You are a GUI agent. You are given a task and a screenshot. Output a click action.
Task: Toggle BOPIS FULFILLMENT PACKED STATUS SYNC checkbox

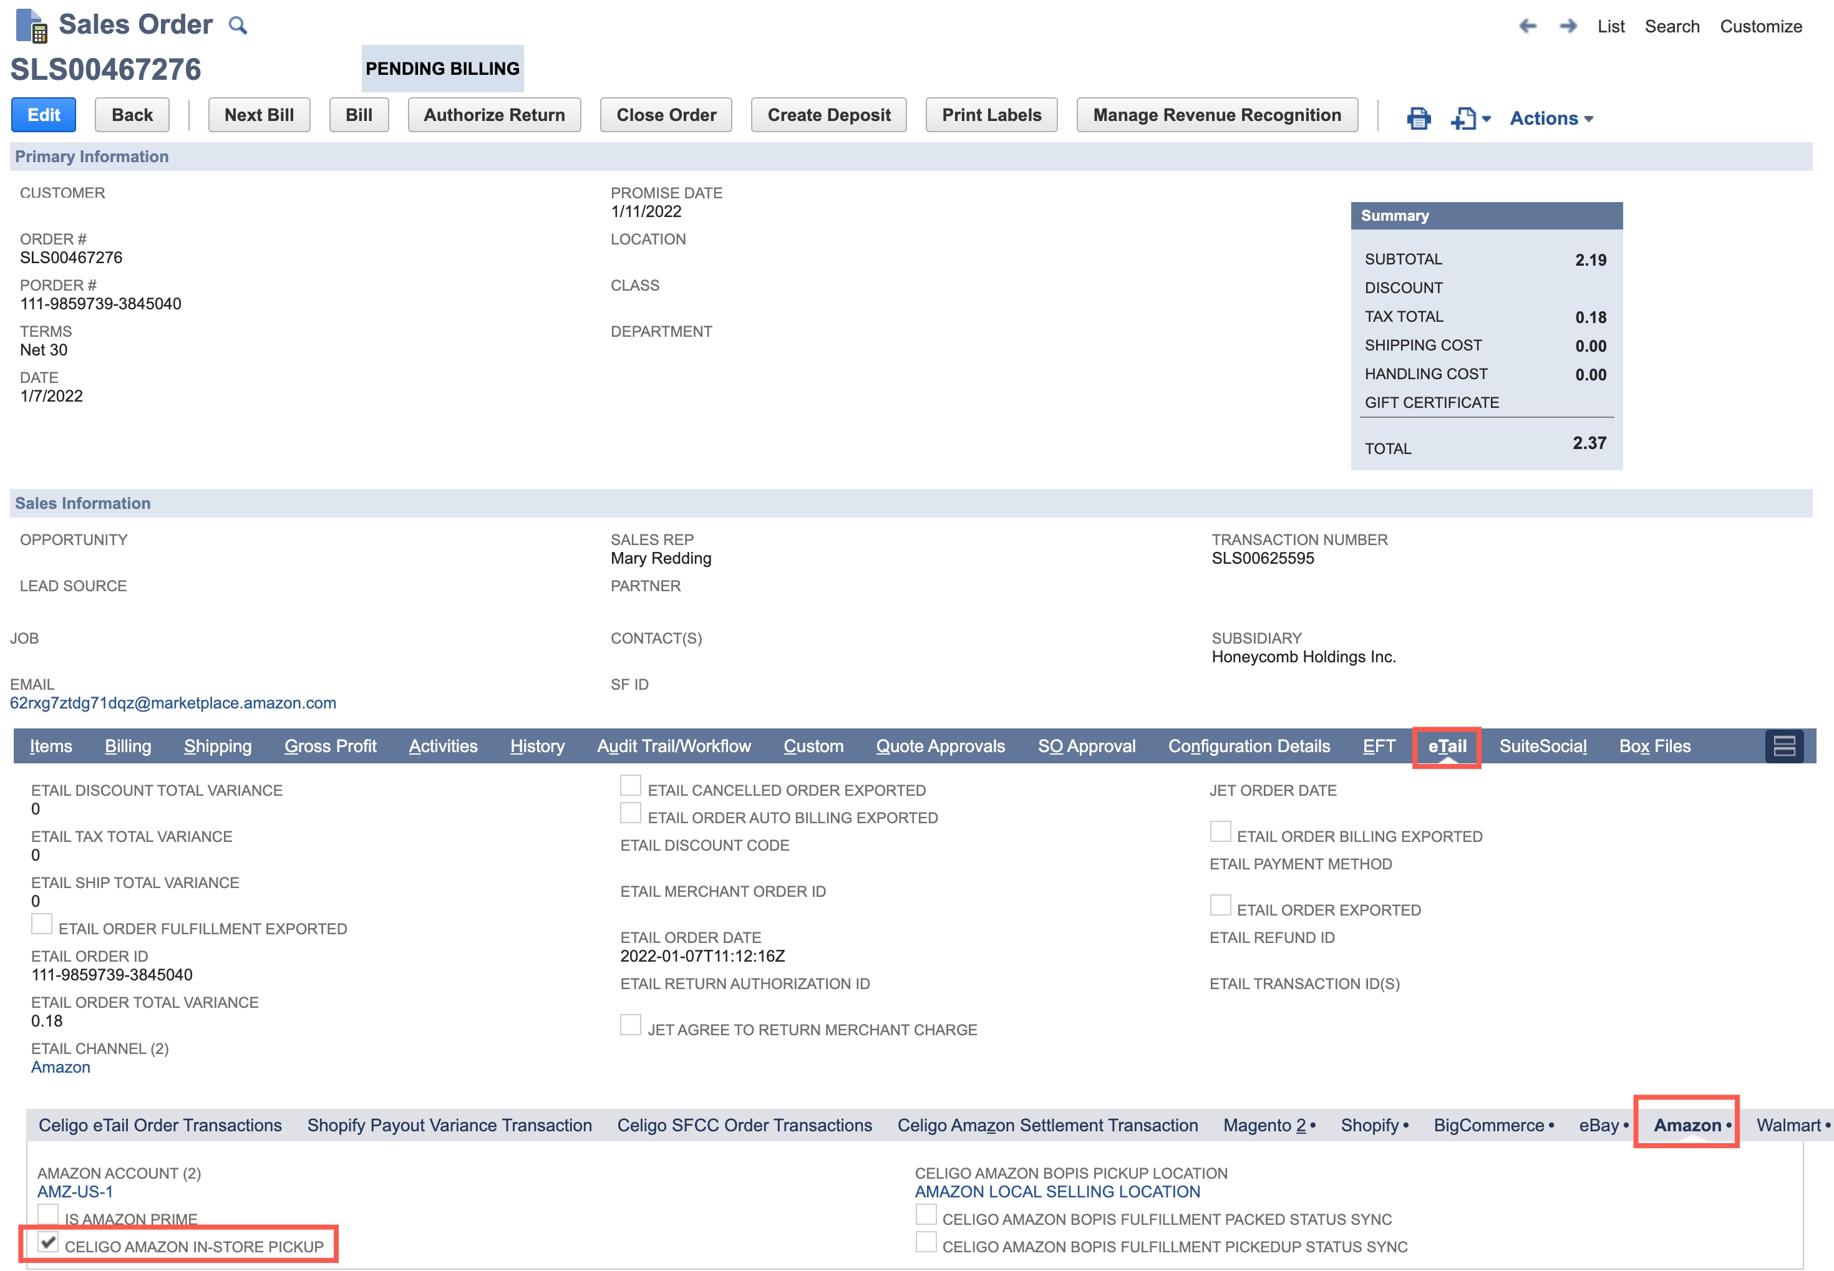point(925,1214)
